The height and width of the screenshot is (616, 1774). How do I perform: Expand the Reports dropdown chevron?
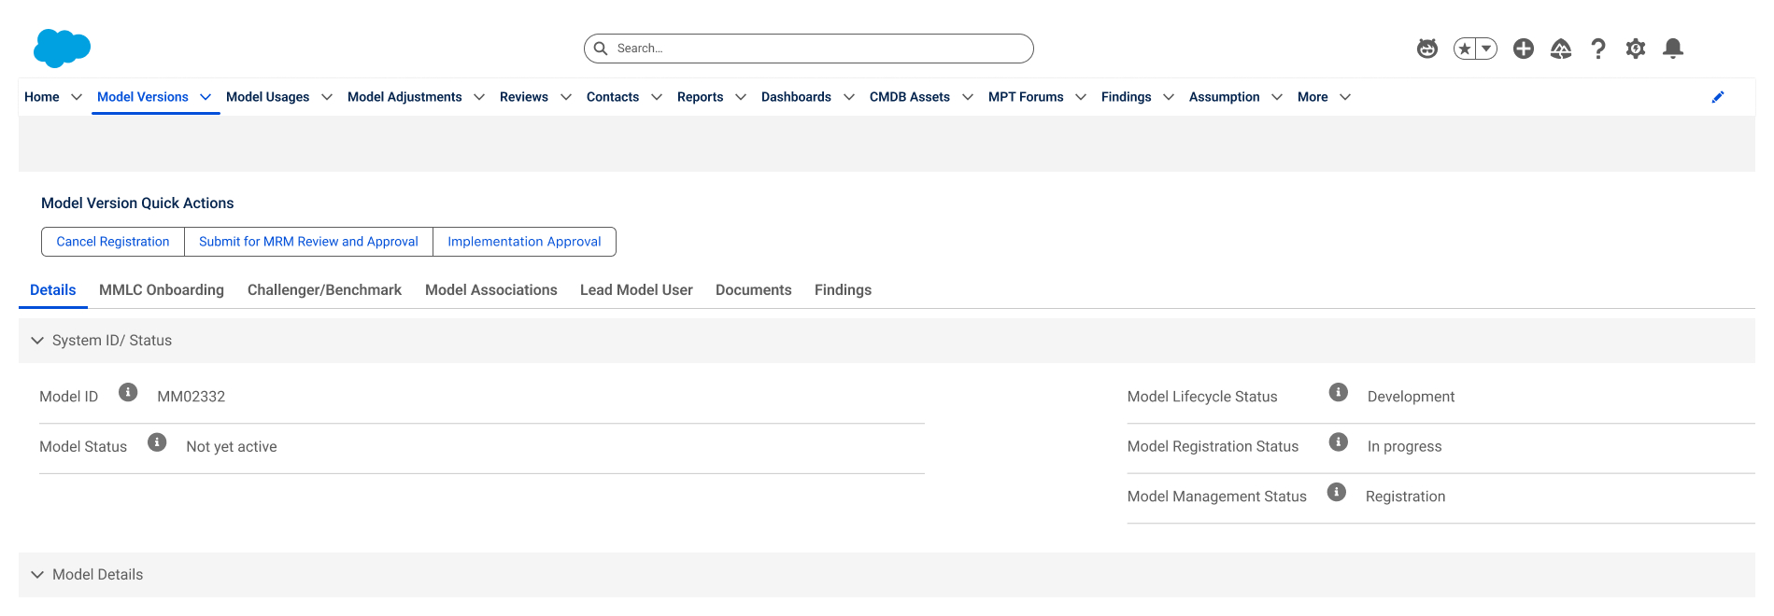tap(741, 97)
